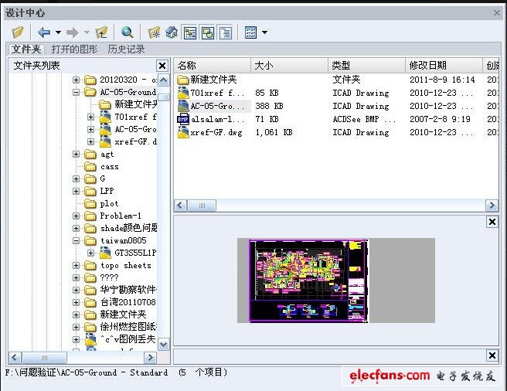This screenshot has height=391, width=507.
Task: Collapse the AC-05-Ground tree folder
Action: (77, 92)
